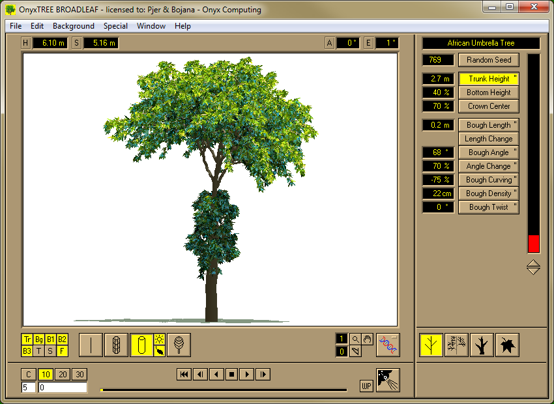Screen dimensions: 554x404
Task: Open the Background menu
Action: [x=74, y=26]
